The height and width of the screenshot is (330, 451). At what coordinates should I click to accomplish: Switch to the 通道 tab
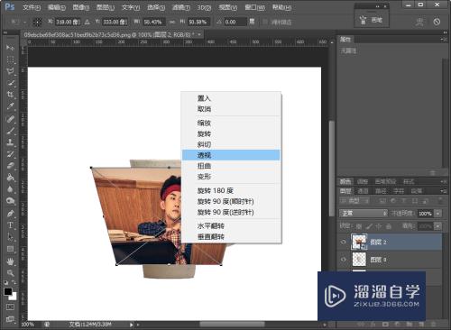point(363,191)
